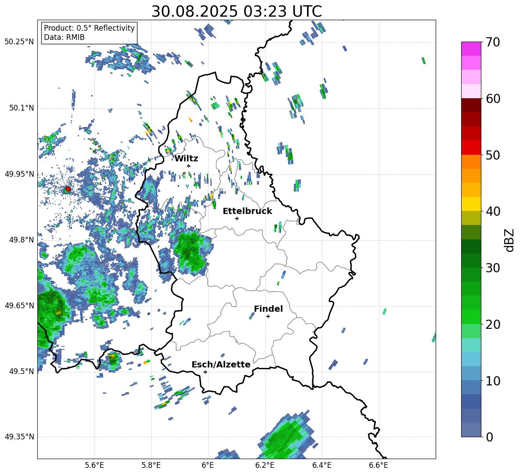Click the 49.8°N latitude label
The height and width of the screenshot is (474, 520).
coord(22,240)
